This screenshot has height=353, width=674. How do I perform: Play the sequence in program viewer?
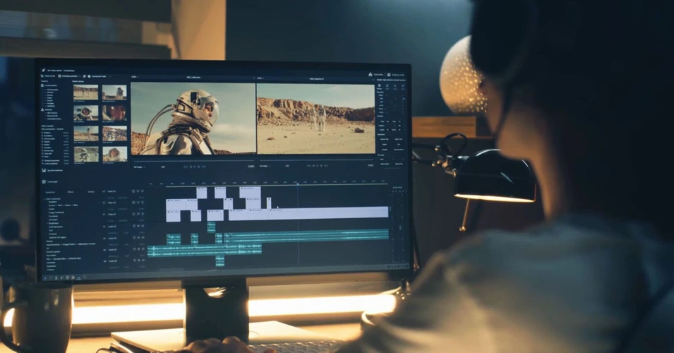pyautogui.click(x=317, y=165)
